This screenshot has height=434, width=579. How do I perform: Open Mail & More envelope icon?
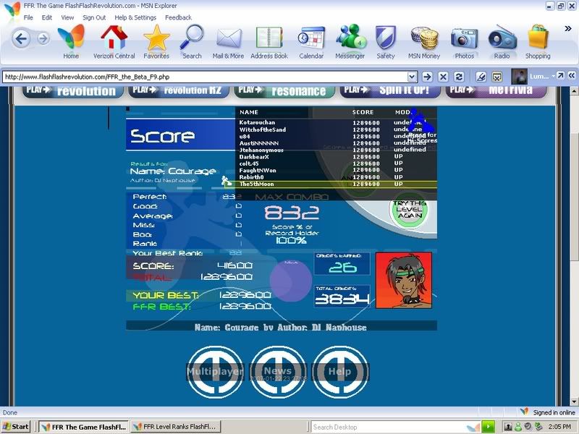click(x=228, y=40)
